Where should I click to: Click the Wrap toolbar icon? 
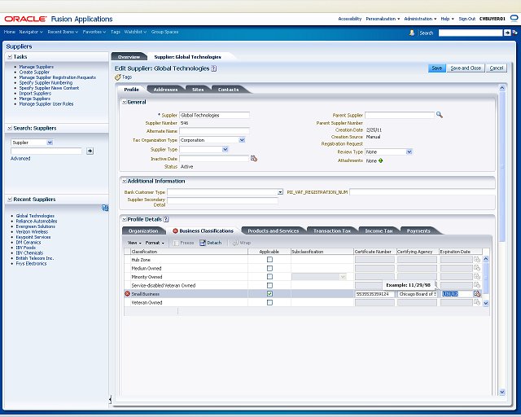[235, 243]
